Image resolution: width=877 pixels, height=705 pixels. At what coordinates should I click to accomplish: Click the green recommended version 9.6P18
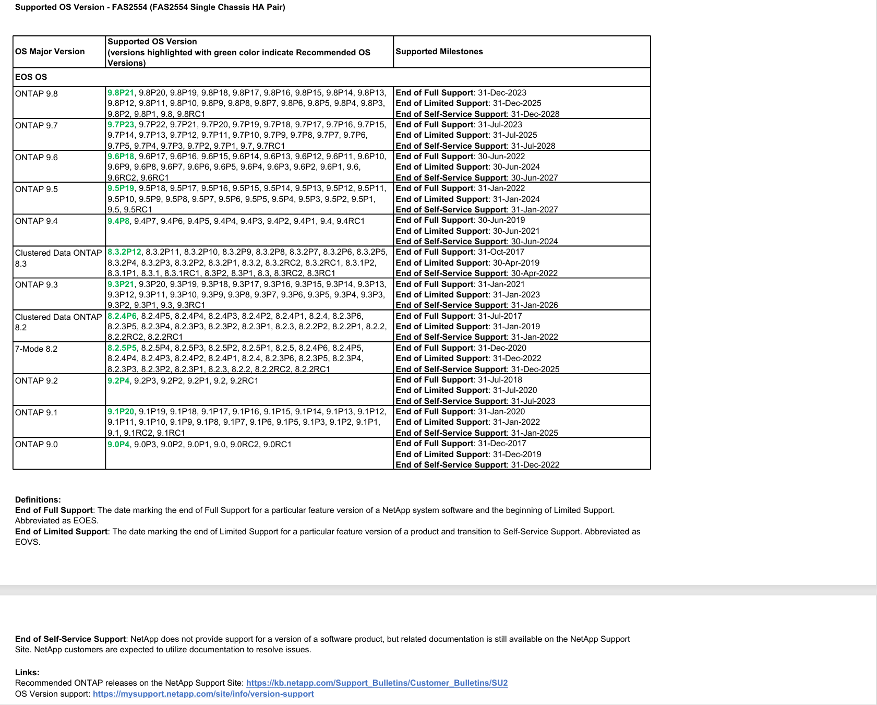coord(121,156)
